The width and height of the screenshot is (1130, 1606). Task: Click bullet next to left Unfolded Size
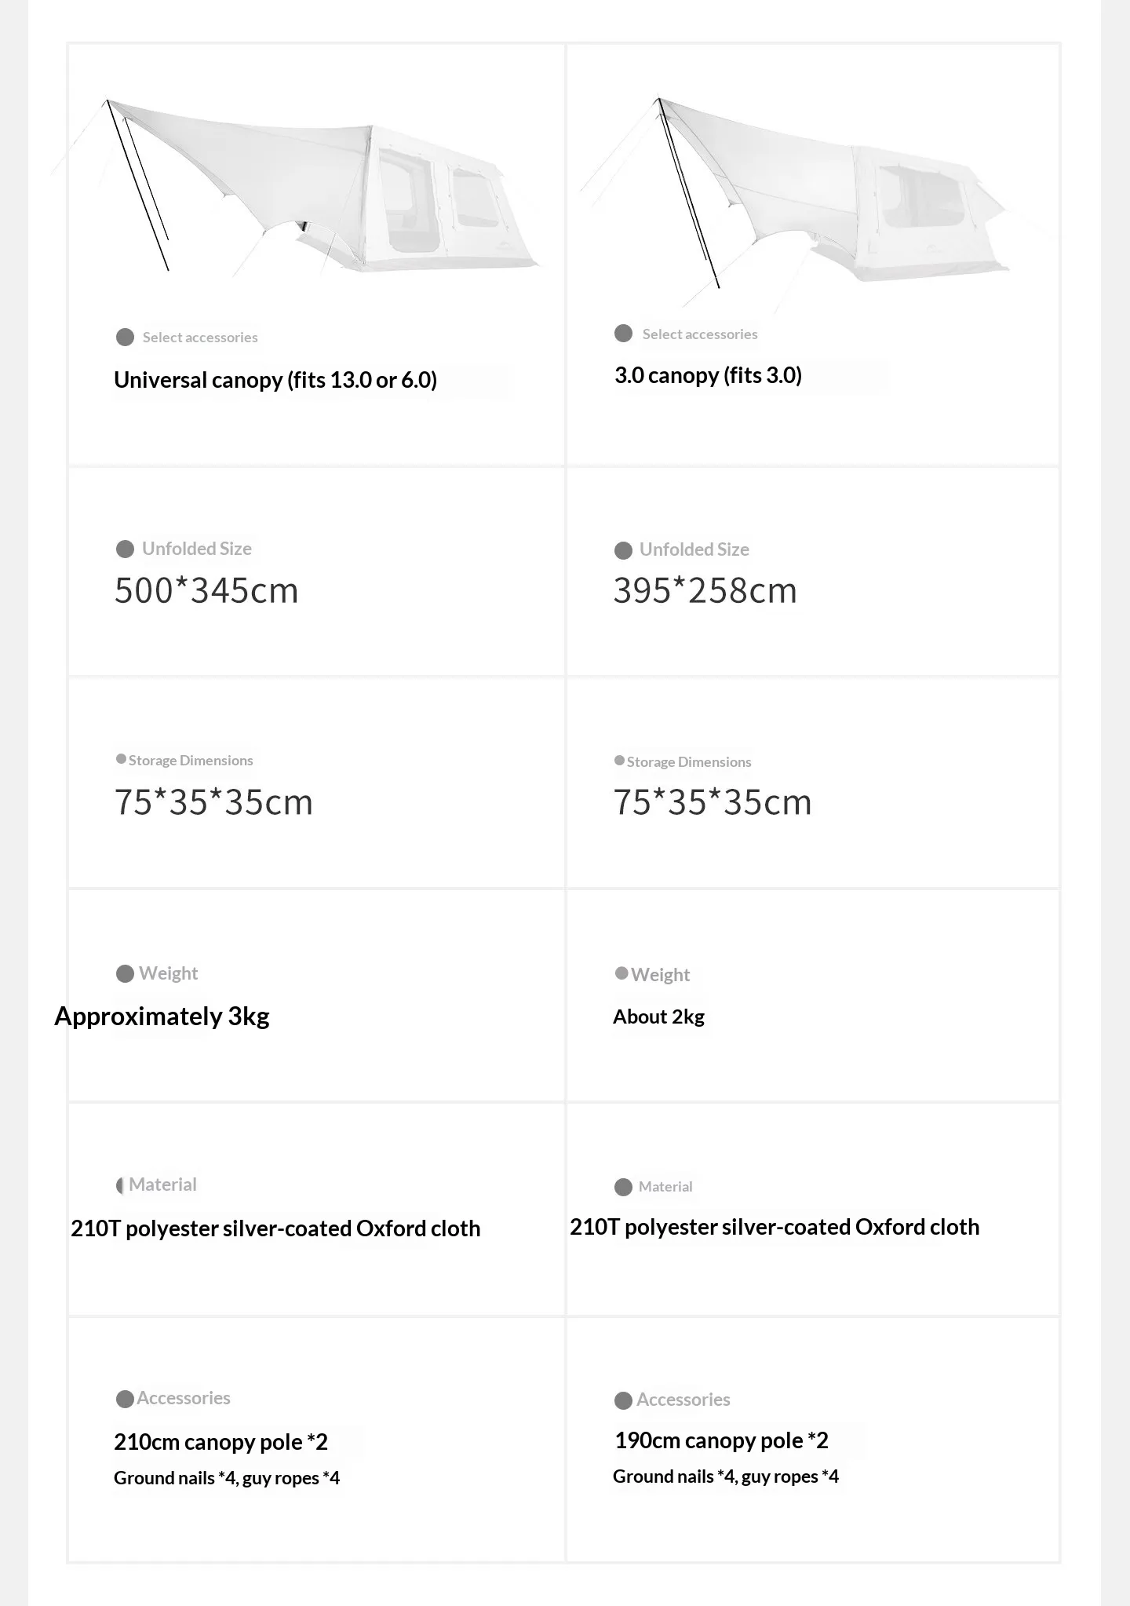pos(125,549)
